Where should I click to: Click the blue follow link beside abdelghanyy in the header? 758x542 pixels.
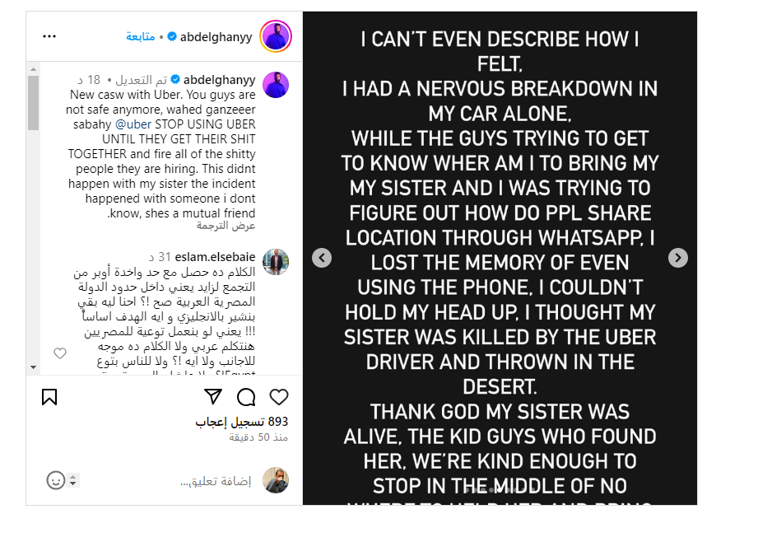(141, 36)
